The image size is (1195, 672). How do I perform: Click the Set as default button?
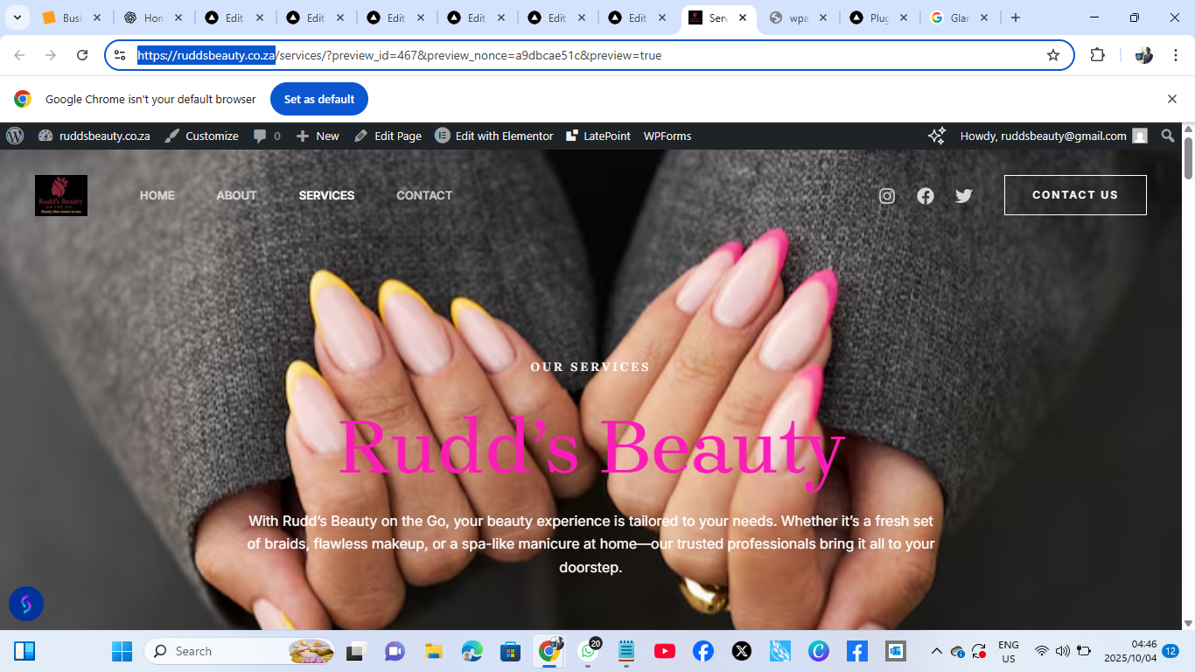[318, 99]
